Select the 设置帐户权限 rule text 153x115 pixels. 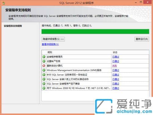coord(54,61)
